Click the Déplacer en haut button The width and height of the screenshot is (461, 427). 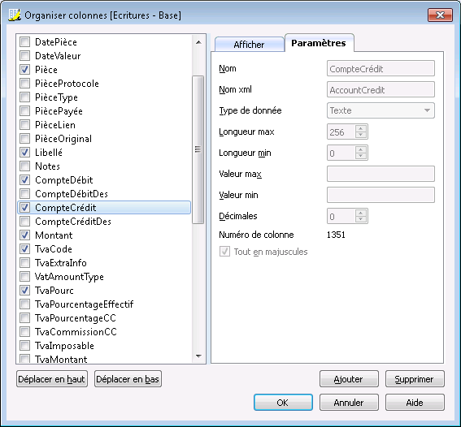click(x=52, y=379)
